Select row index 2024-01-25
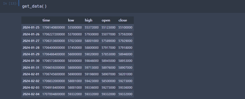The height and width of the screenshot is (99, 245). 31,28
